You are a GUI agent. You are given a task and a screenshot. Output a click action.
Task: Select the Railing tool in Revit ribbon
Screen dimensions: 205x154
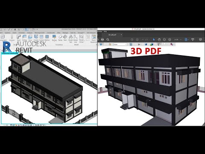[x=54, y=38]
